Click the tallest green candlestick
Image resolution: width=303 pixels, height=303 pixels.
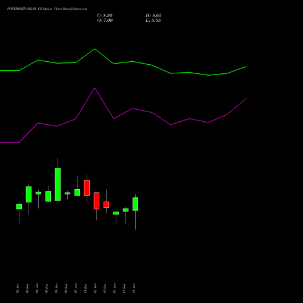pos(58,184)
